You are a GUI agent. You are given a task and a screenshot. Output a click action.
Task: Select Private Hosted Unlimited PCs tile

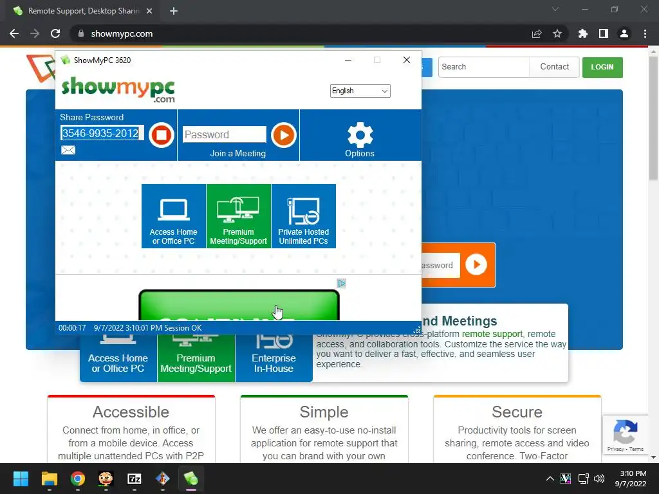(x=304, y=216)
